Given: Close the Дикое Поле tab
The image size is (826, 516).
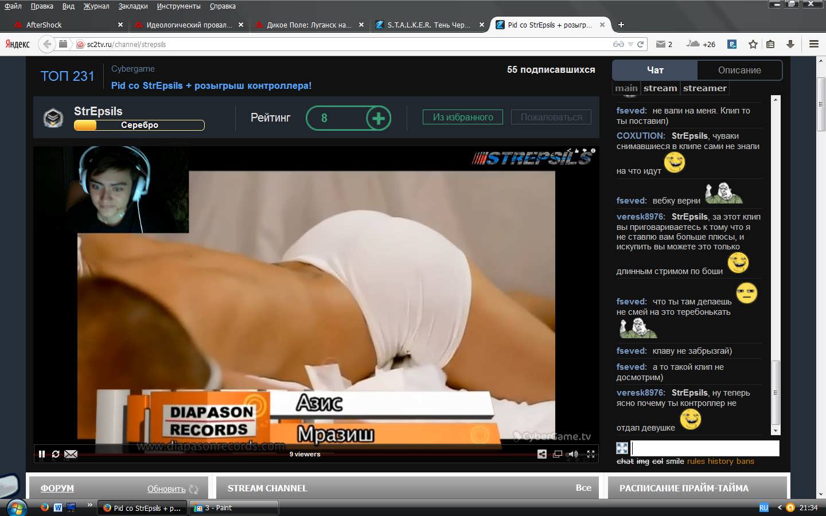Looking at the screenshot, I should pyautogui.click(x=361, y=25).
